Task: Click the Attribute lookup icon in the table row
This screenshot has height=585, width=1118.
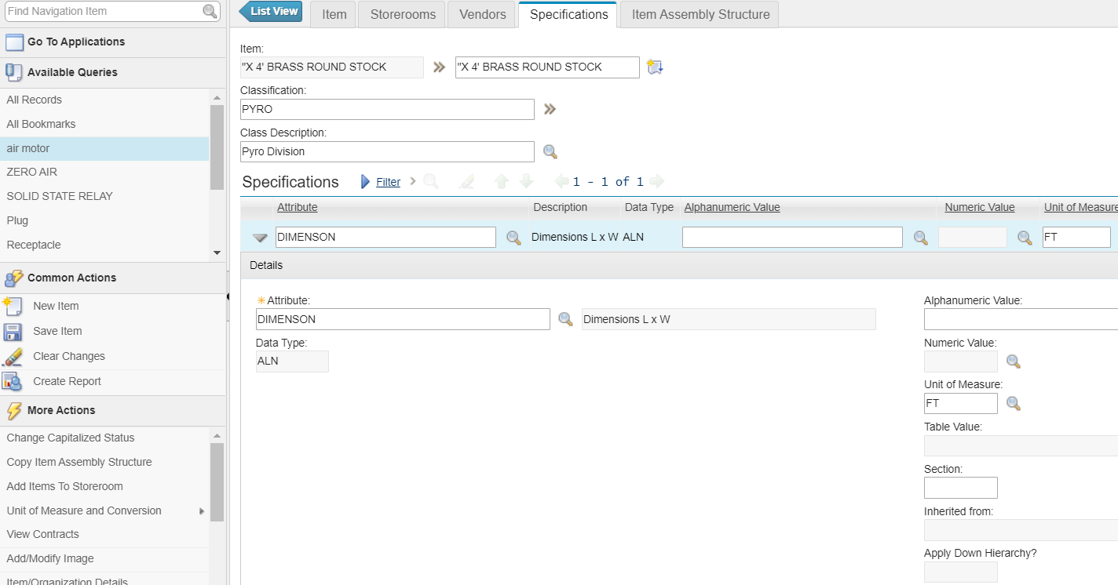Action: click(513, 238)
